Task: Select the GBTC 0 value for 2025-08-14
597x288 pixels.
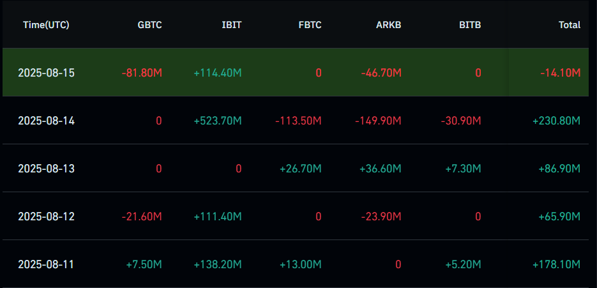Action: tap(159, 121)
